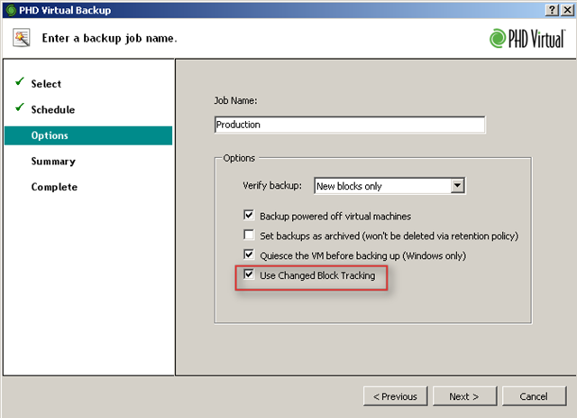Select the highlighted Options step

point(50,135)
